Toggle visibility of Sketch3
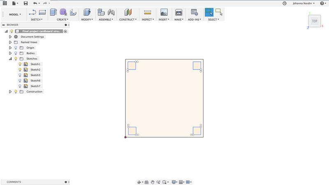 (x=20, y=75)
